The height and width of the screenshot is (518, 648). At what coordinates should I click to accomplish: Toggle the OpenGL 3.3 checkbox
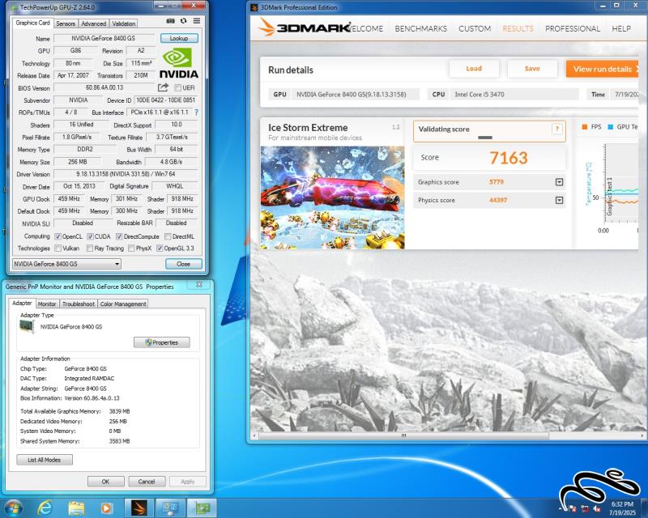[160, 248]
